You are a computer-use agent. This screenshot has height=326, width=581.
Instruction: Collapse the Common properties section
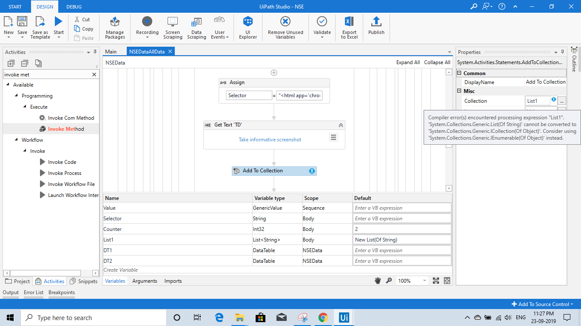459,73
